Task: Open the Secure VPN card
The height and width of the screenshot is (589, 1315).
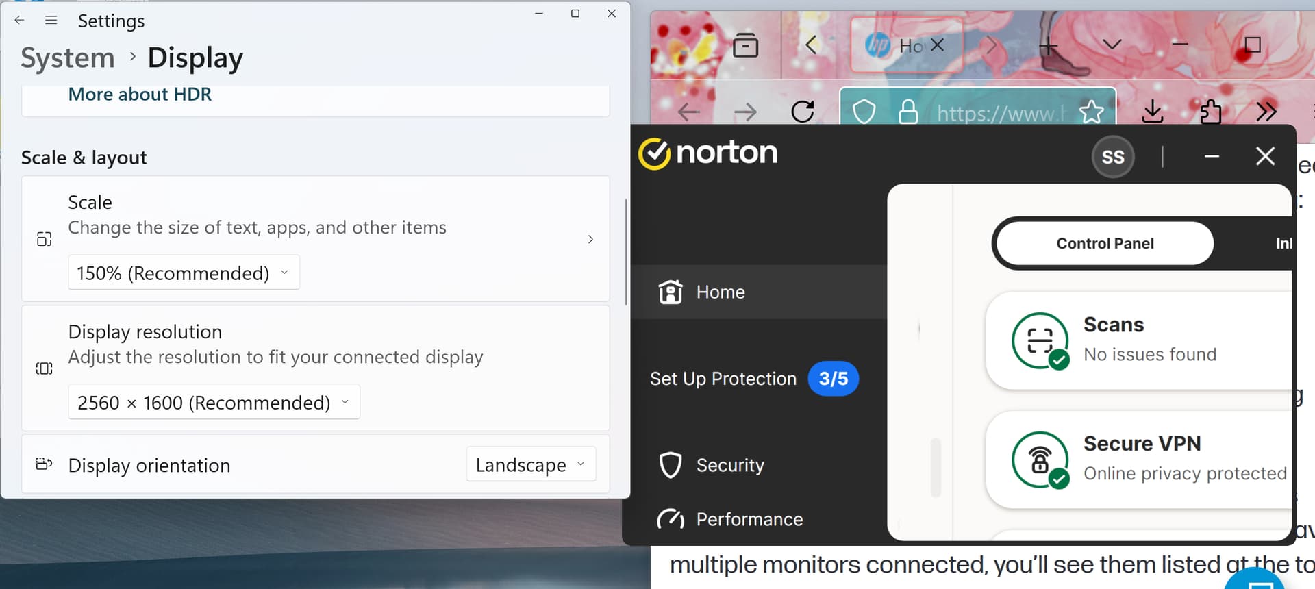Action: pos(1139,460)
